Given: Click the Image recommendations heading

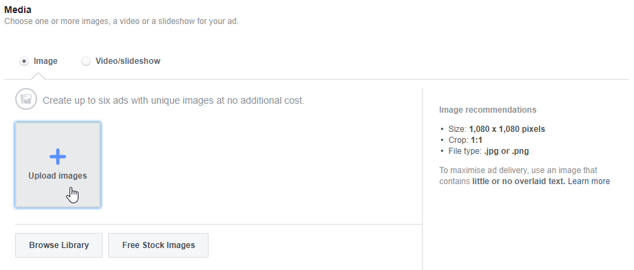Looking at the screenshot, I should click(487, 110).
